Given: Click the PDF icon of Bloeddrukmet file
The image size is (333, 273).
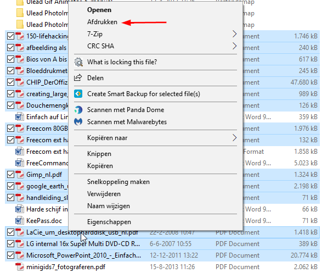Looking at the screenshot, I should 20,71.
